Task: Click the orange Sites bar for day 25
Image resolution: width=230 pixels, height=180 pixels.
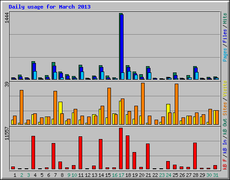Action: coord(177,104)
